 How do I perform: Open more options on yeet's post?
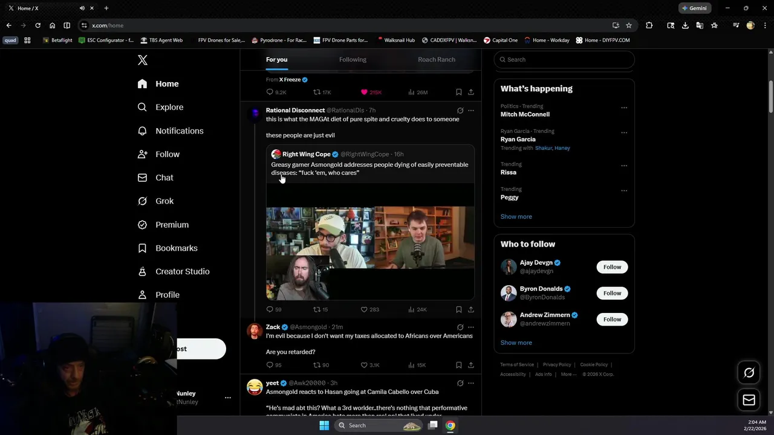(x=471, y=383)
